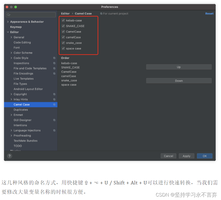Open the Inspections settings page
The height and width of the screenshot is (200, 221).
click(x=21, y=63)
